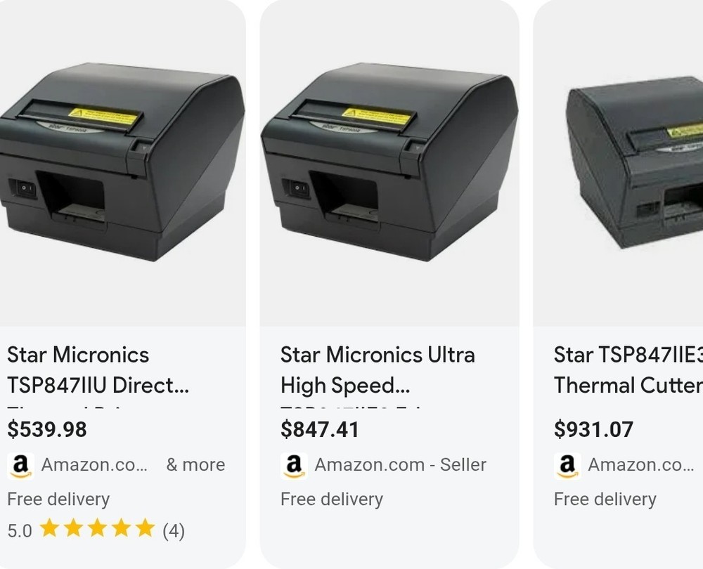Click 'Amazon.com - Seller' on the middle listing
The image size is (703, 569).
click(401, 465)
